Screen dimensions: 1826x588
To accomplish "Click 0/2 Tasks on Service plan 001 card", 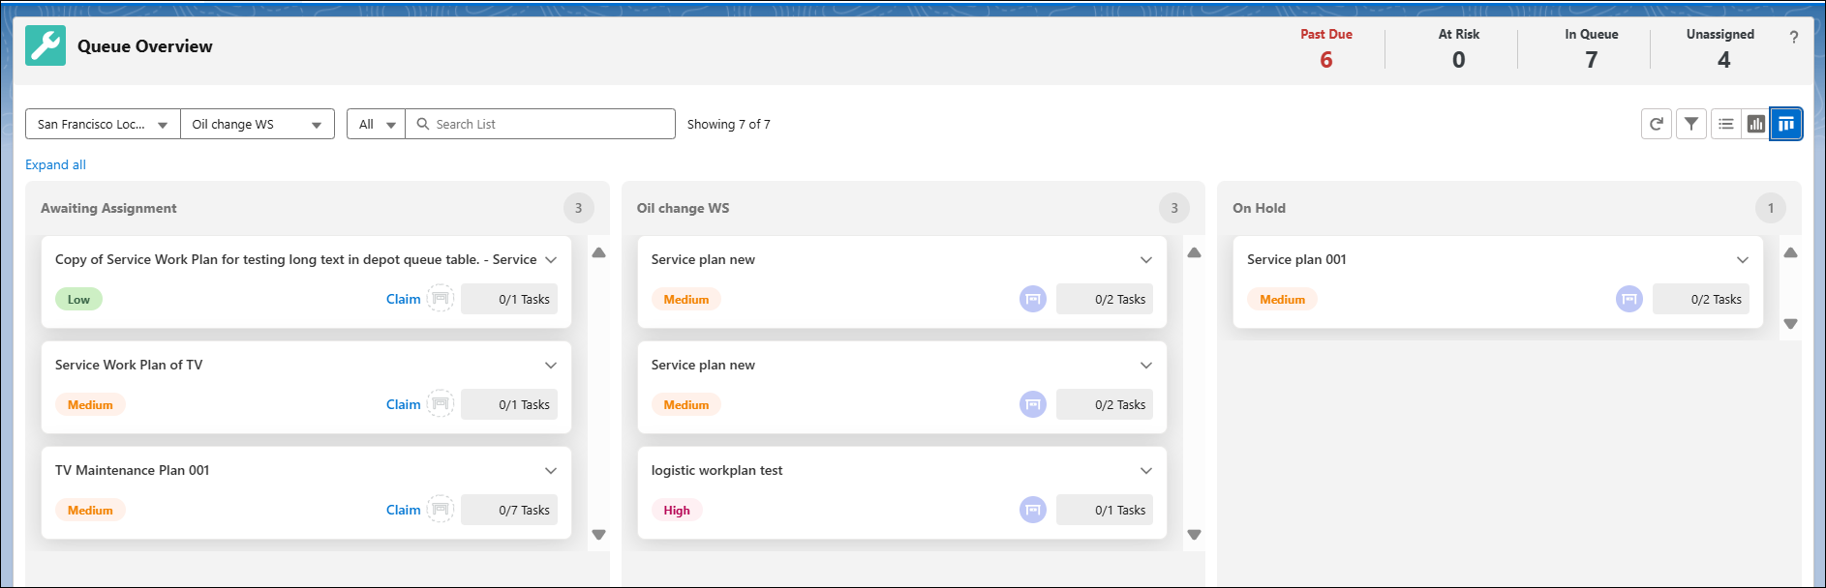I will click(1701, 299).
